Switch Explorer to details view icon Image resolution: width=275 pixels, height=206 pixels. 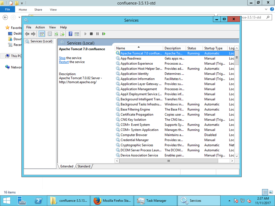point(265,192)
